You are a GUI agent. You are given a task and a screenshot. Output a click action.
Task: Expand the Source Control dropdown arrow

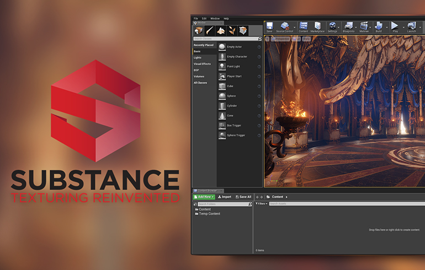(x=294, y=28)
